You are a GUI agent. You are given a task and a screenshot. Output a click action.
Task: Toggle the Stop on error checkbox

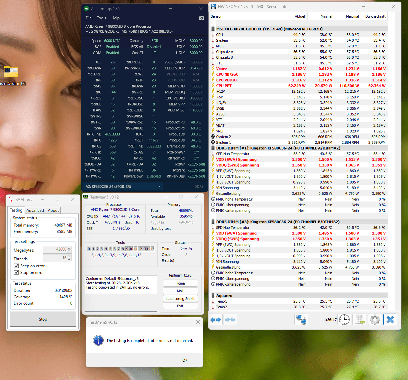16,273
